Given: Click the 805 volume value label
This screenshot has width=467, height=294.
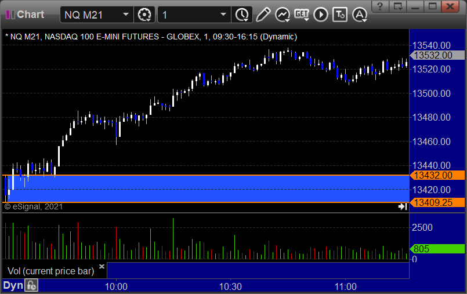Looking at the screenshot, I should pos(437,249).
